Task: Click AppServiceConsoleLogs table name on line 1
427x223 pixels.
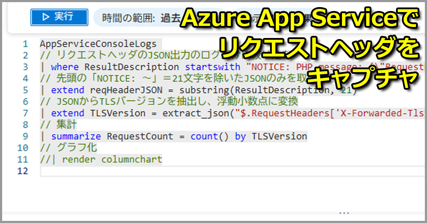Action: coord(98,44)
